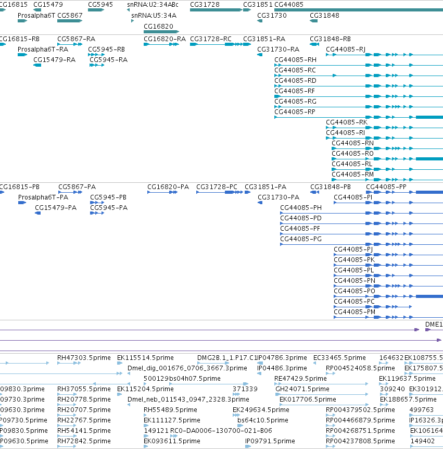Click transcript CG15479-RA label
Screen dimensions: 443x449
pos(54,59)
